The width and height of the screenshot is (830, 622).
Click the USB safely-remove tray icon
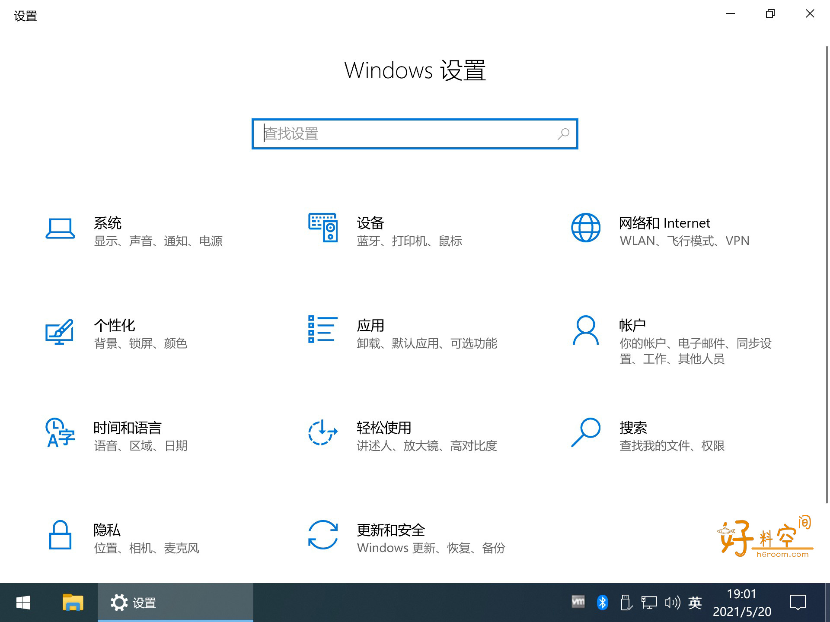pos(626,602)
